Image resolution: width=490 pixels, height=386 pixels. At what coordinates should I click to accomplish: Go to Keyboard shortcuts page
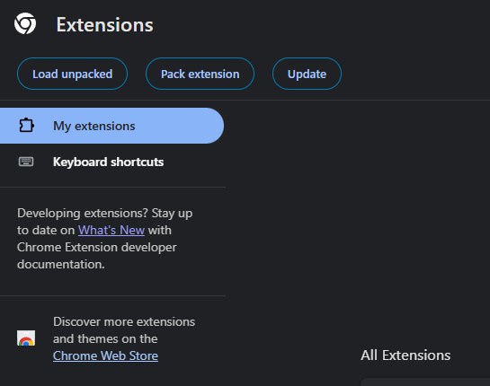[x=108, y=162]
